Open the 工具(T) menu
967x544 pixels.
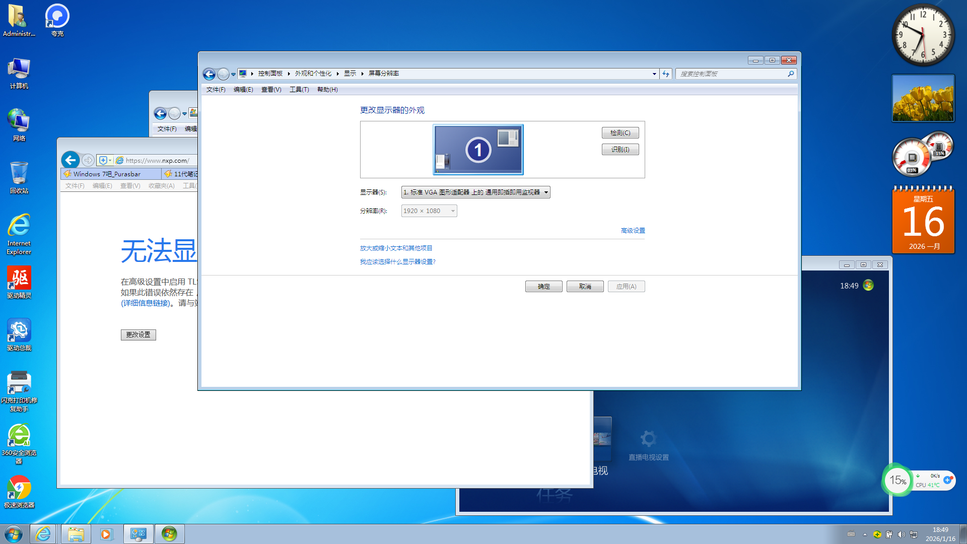(x=299, y=90)
